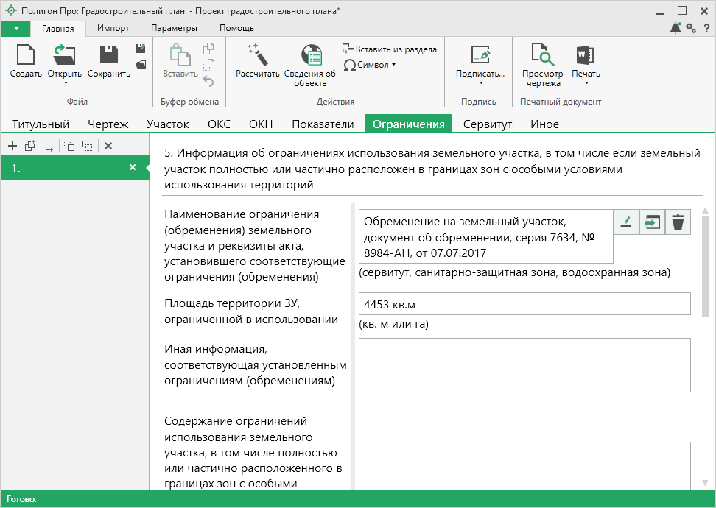Close list item 1 with its X
716x508 pixels.
pos(133,168)
